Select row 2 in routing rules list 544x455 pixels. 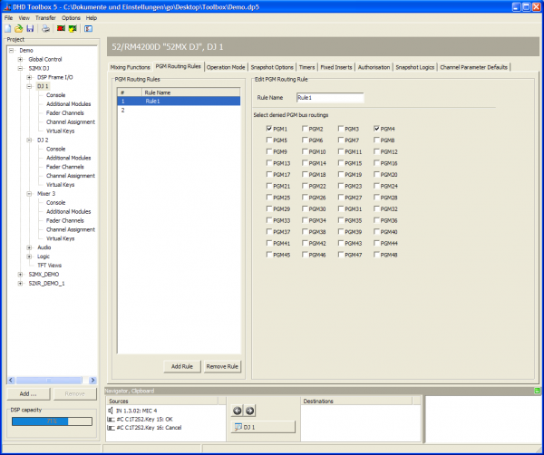179,111
